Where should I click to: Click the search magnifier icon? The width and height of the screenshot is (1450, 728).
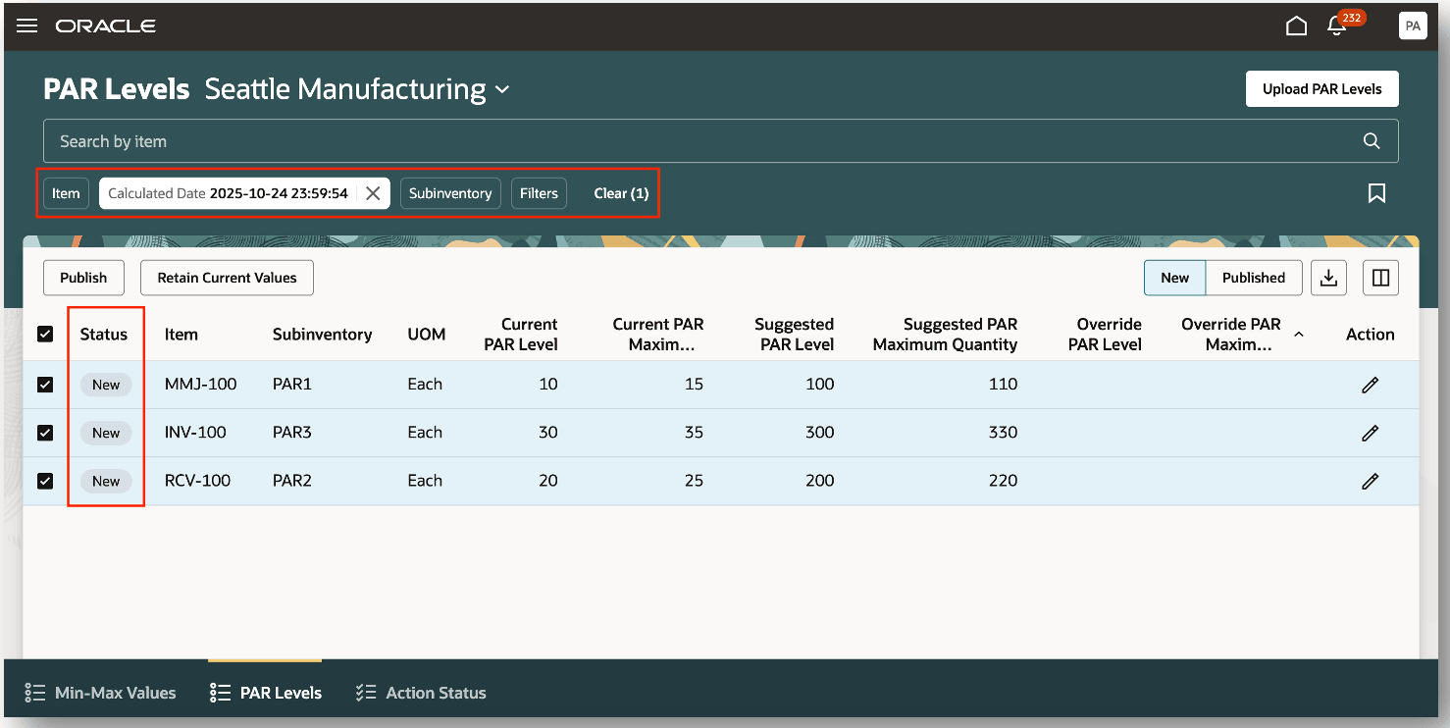point(1372,141)
